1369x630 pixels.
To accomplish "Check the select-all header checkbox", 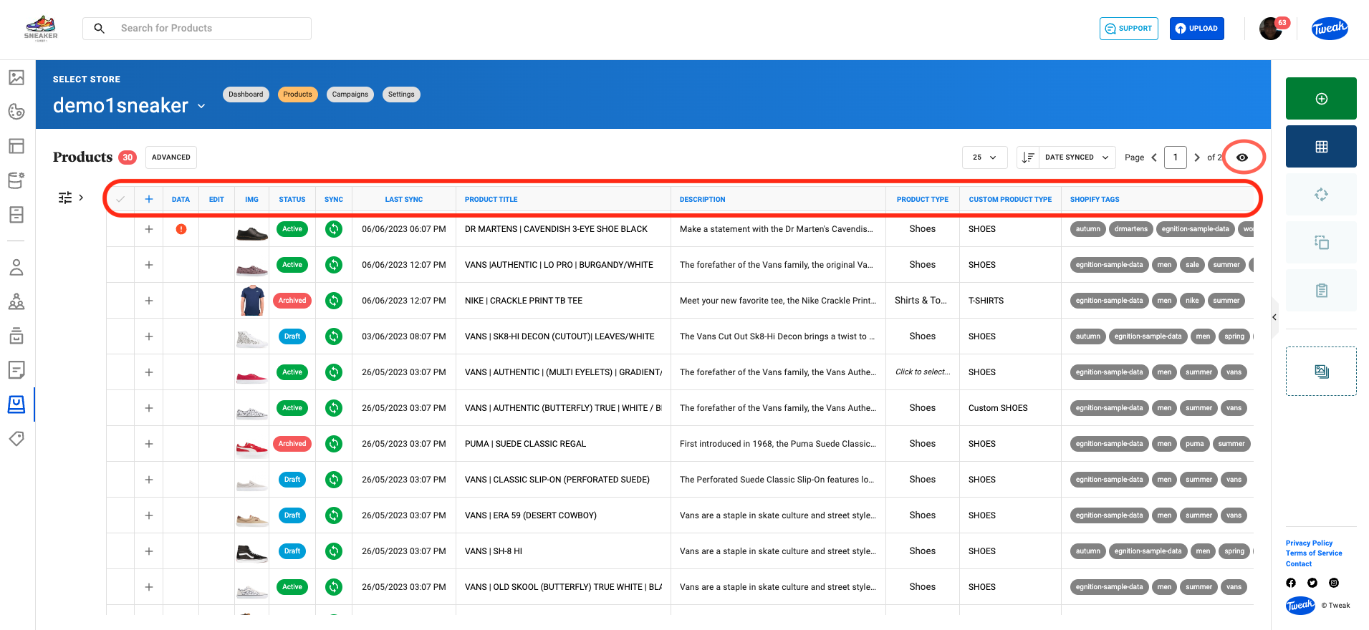I will coord(120,199).
